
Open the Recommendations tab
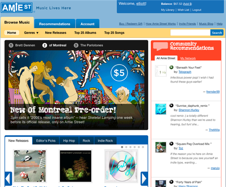tap(55, 24)
